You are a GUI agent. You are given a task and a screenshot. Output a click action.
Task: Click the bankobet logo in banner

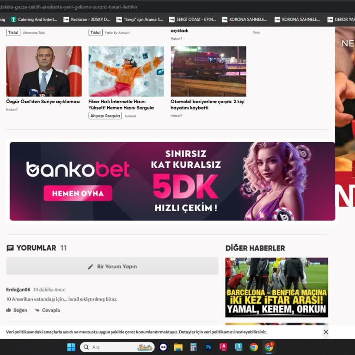78,169
